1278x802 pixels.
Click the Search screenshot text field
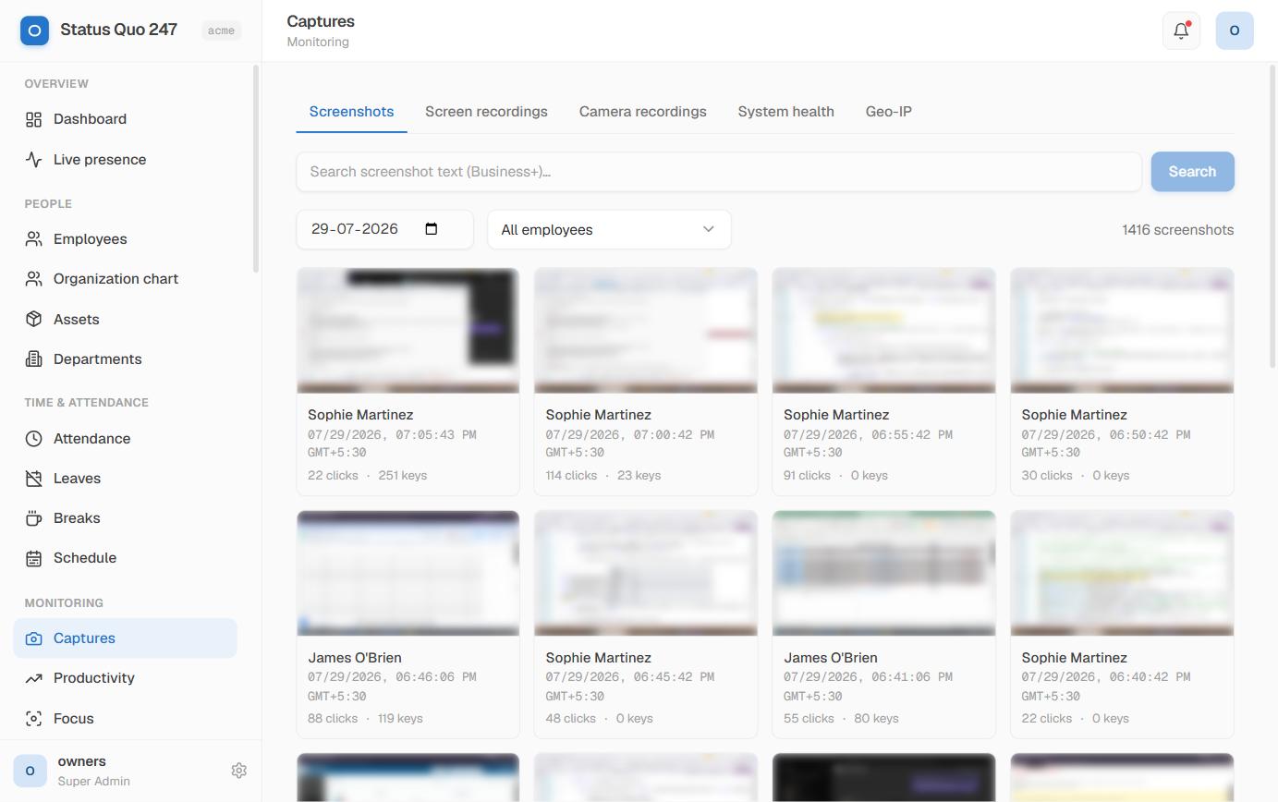click(x=719, y=172)
